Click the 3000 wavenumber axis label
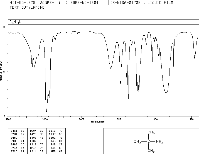The image size is (199, 154). (x=45, y=119)
